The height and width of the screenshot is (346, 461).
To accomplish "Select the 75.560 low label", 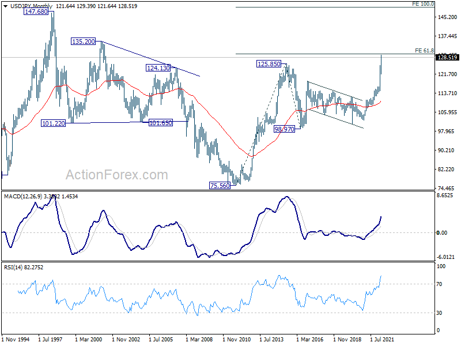I will pos(220,185).
